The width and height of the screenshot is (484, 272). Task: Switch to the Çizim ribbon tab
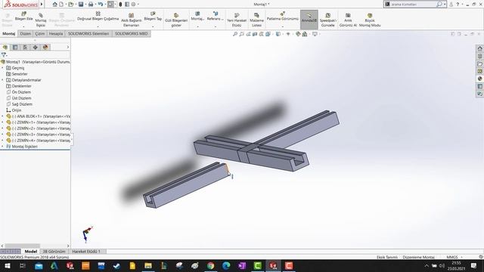click(39, 33)
